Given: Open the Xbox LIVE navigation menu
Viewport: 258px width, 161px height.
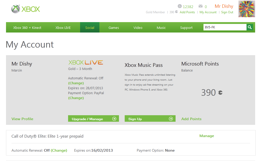Looking at the screenshot, I should click(63, 28).
